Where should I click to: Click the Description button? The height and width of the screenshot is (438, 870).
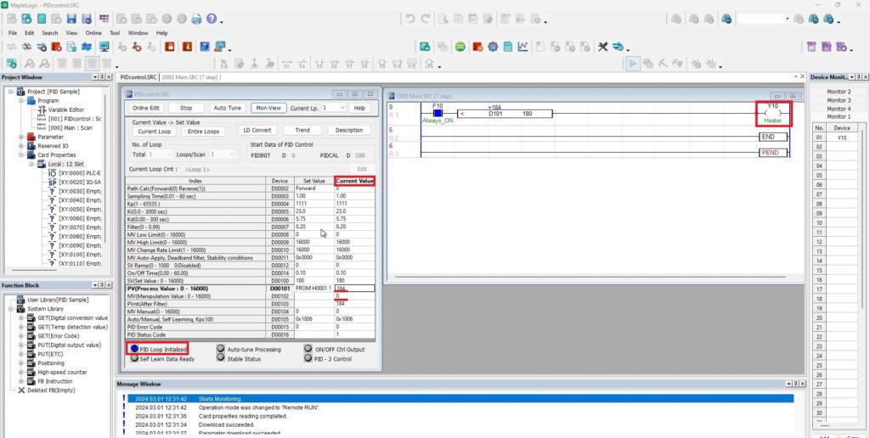click(x=349, y=130)
